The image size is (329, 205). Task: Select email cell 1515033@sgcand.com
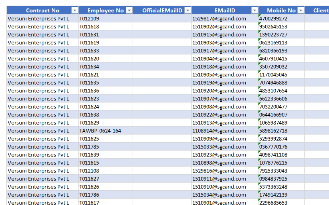225,147
